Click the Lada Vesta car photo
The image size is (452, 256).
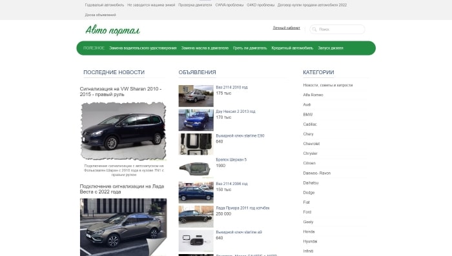point(123,227)
